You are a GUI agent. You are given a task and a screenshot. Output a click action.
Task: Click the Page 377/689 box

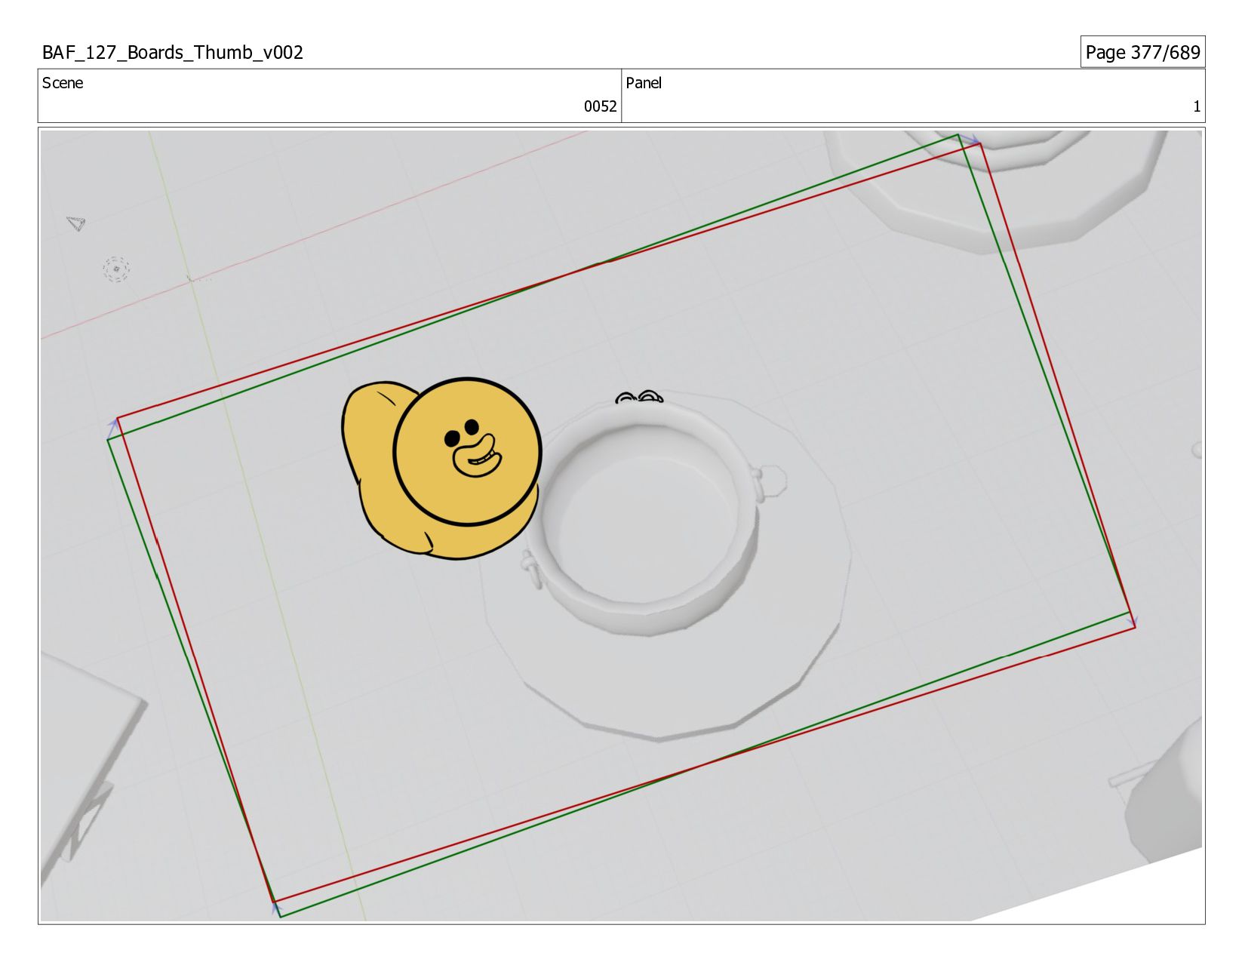tap(1142, 52)
